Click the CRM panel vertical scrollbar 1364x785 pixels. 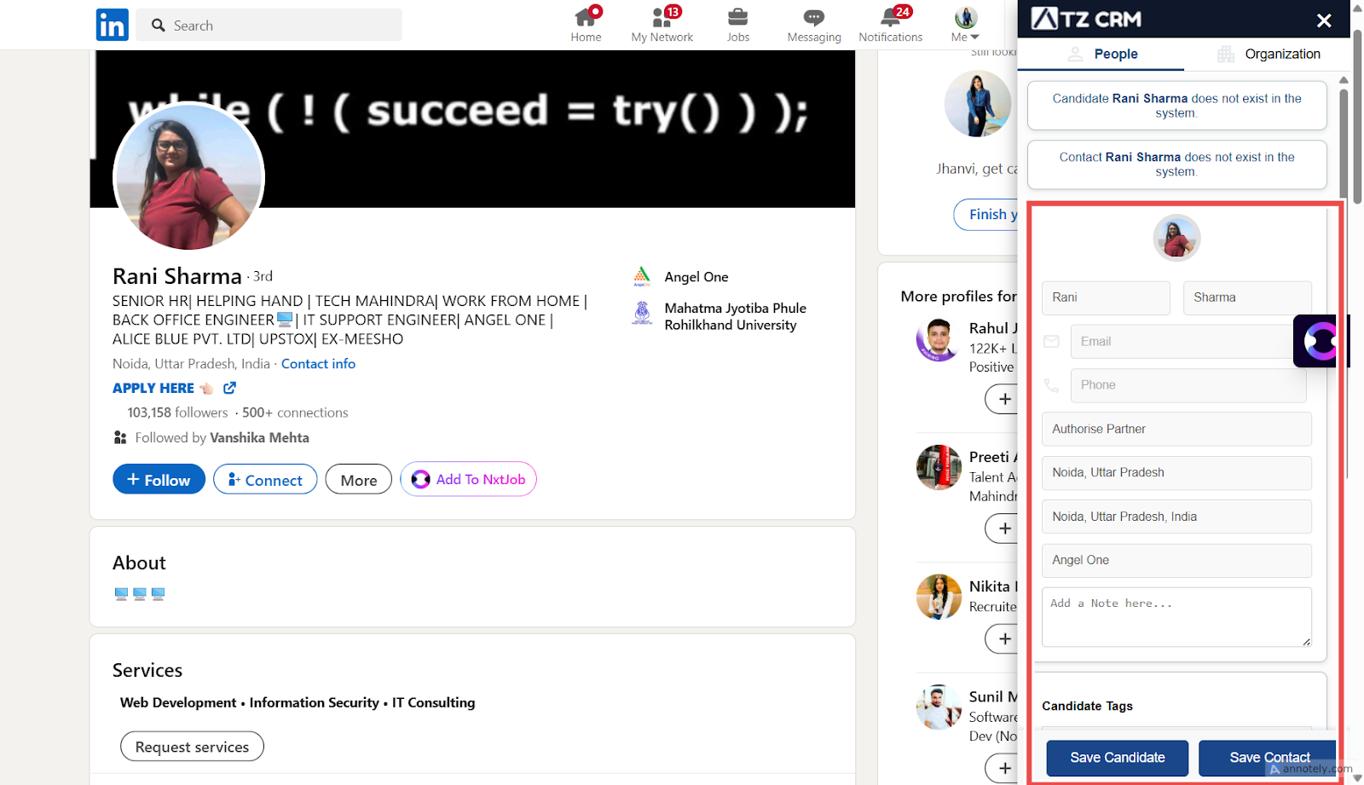[1344, 145]
